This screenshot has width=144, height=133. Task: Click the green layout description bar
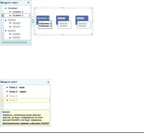(15, 42)
